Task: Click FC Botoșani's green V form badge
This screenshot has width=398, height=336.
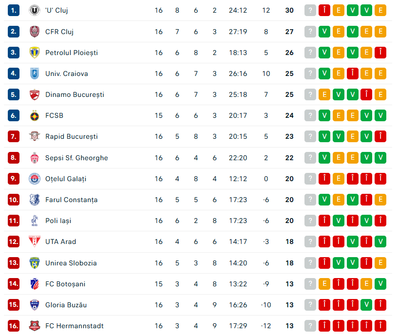Action: click(x=380, y=284)
